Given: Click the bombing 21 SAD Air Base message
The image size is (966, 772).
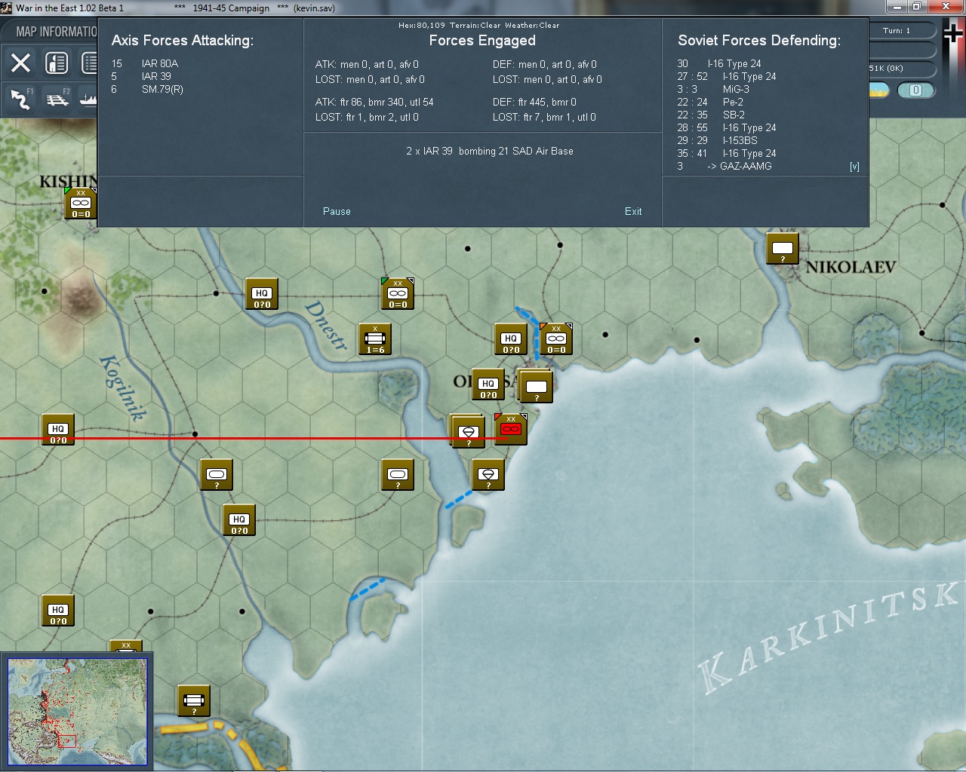Looking at the screenshot, I should 490,151.
